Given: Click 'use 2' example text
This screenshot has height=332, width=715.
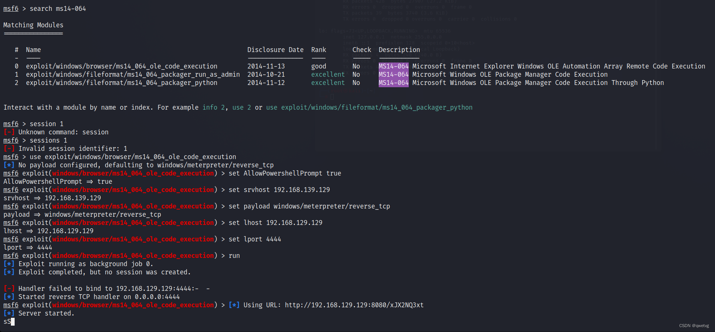Looking at the screenshot, I should click(x=242, y=107).
